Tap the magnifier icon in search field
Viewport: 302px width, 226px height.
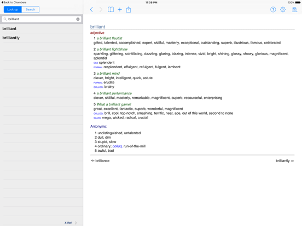tap(5, 19)
